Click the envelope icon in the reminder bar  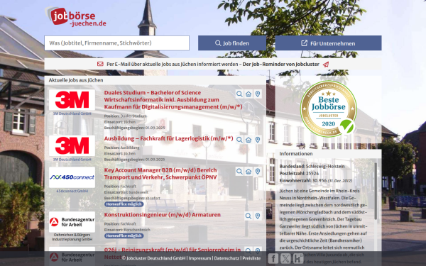tap(100, 64)
